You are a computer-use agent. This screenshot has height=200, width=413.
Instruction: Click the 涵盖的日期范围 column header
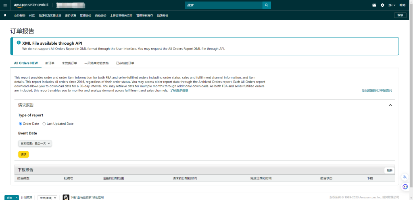tap(113, 178)
